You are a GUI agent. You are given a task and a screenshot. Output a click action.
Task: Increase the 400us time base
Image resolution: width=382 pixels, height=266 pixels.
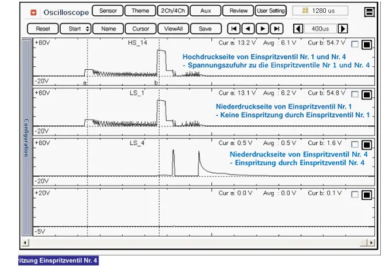(343, 28)
